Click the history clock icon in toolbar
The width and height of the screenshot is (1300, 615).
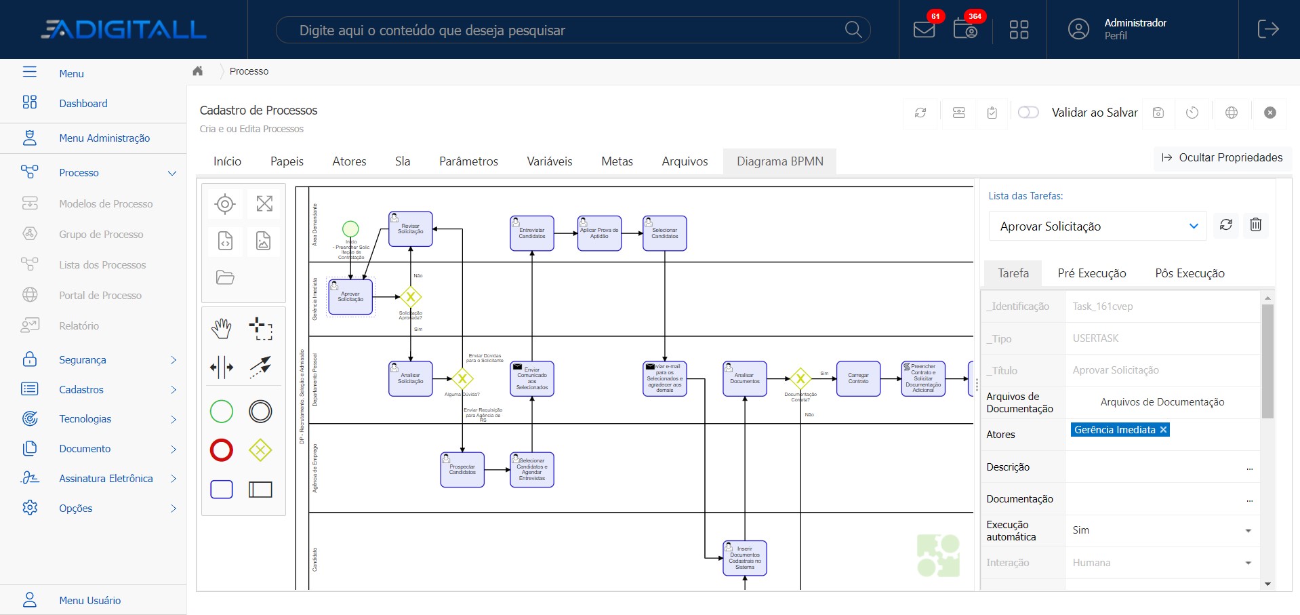(1192, 113)
